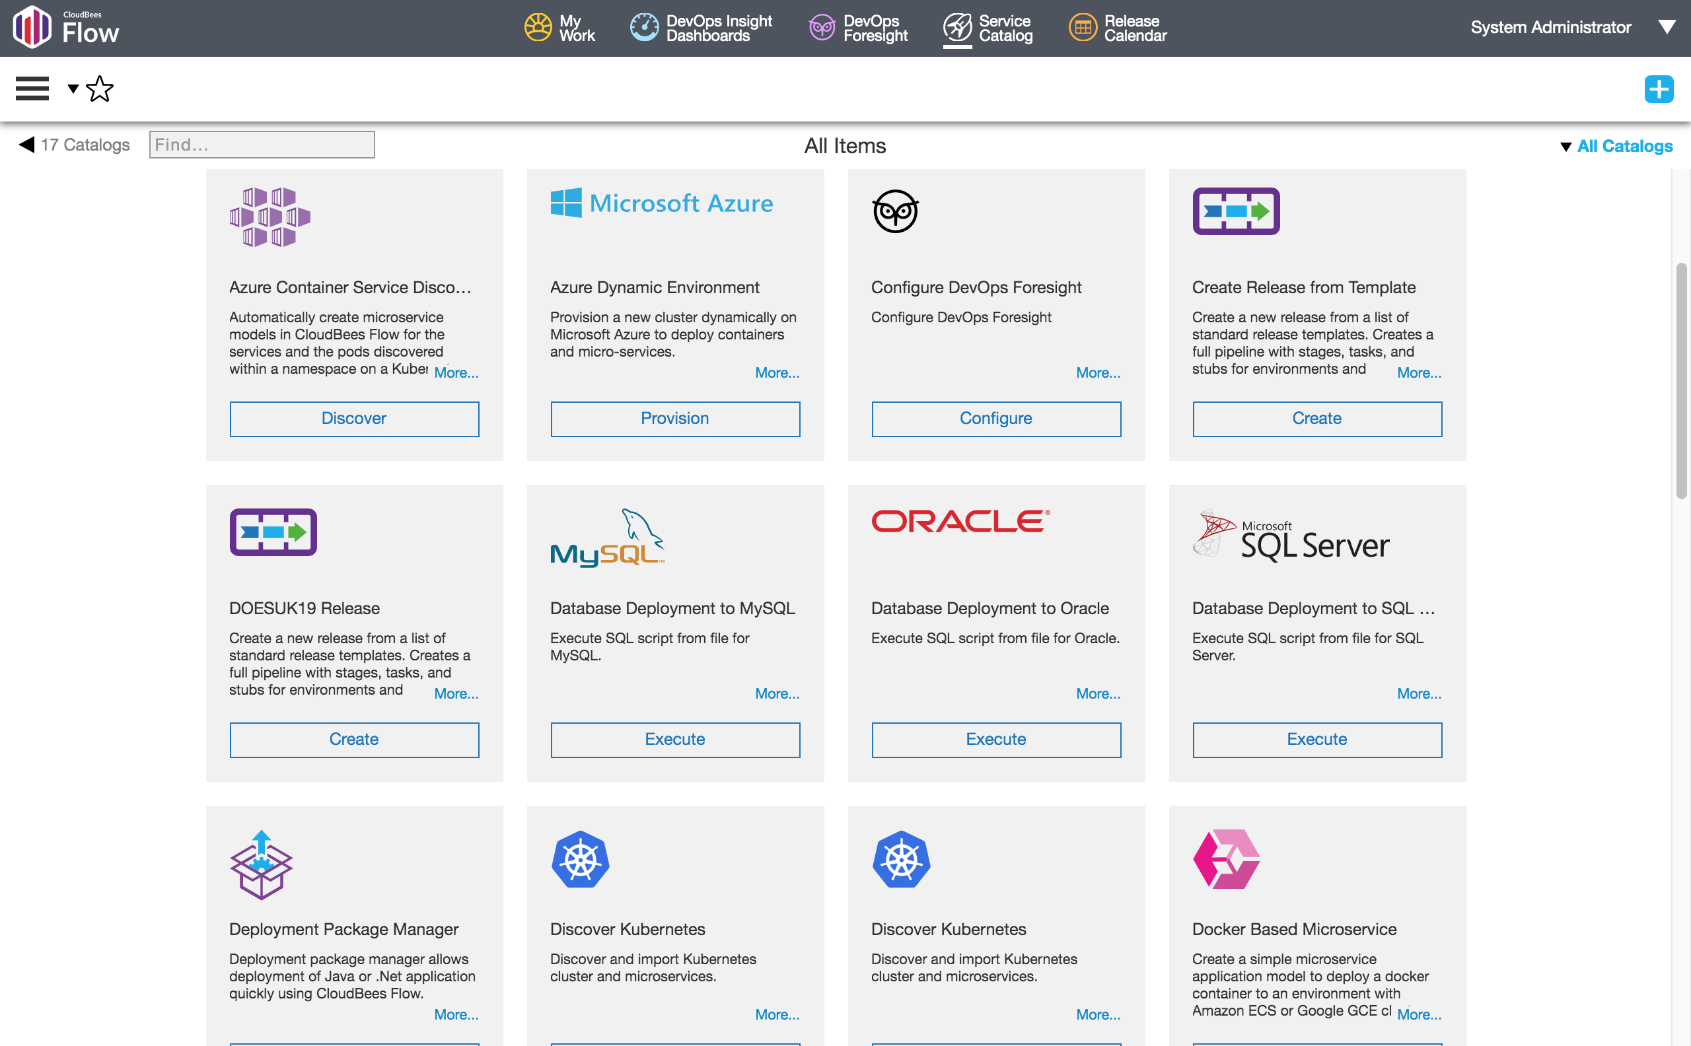Open the hamburger main menu

coord(32,88)
